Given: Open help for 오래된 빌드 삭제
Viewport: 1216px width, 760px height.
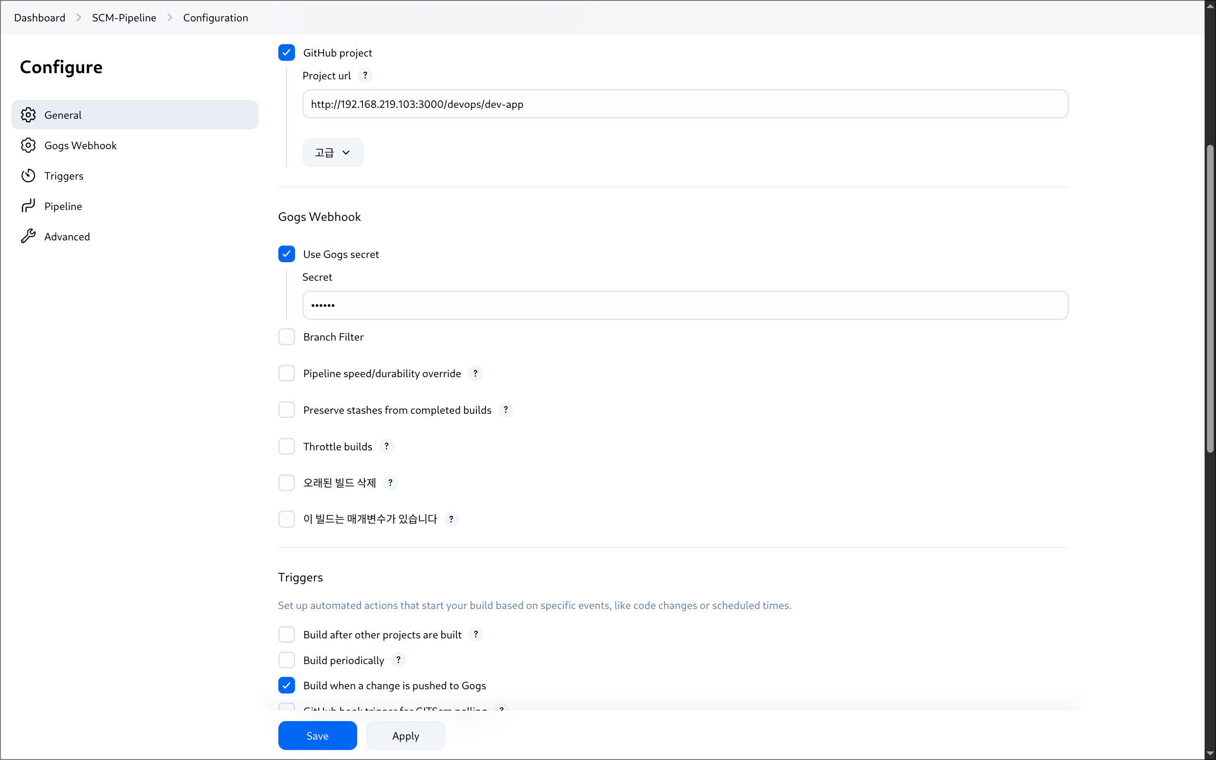Looking at the screenshot, I should point(390,483).
